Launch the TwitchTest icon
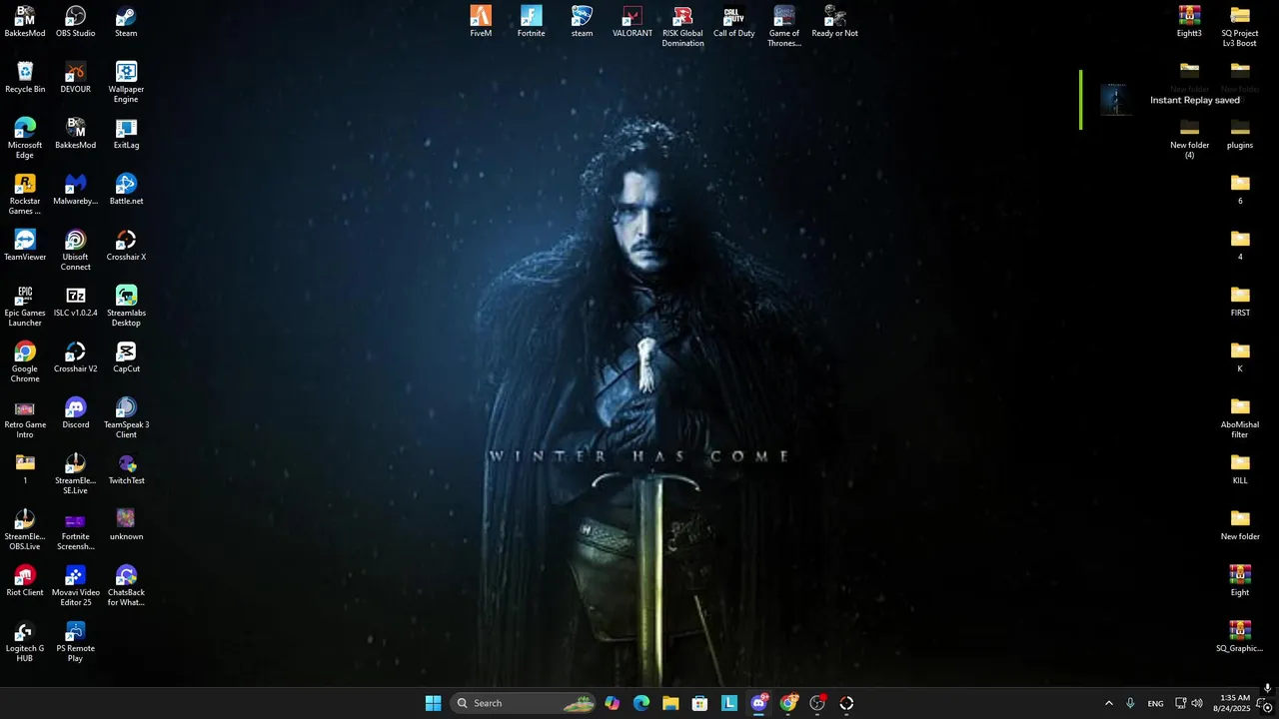This screenshot has width=1279, height=719. click(x=126, y=469)
